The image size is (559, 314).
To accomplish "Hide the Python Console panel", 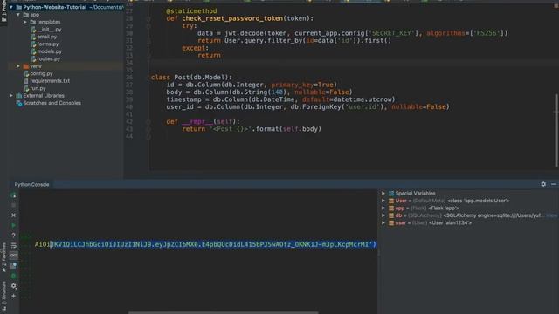I will 553,184.
